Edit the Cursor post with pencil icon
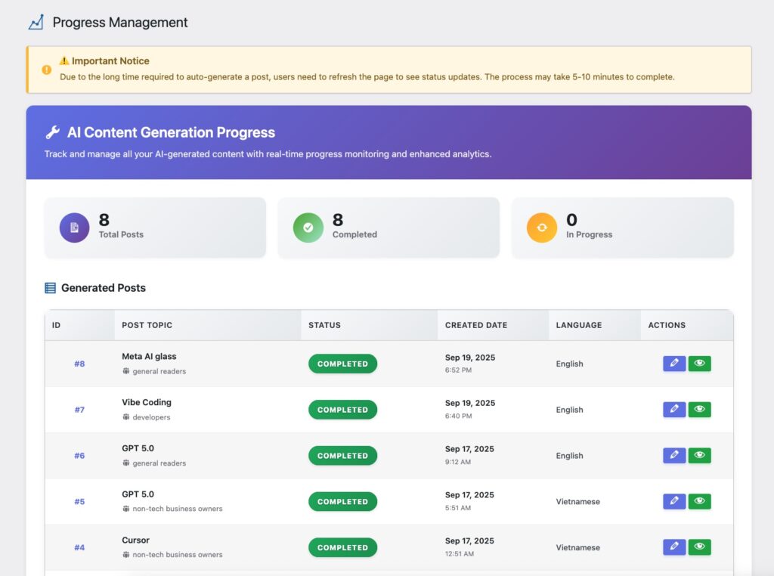 click(x=674, y=547)
